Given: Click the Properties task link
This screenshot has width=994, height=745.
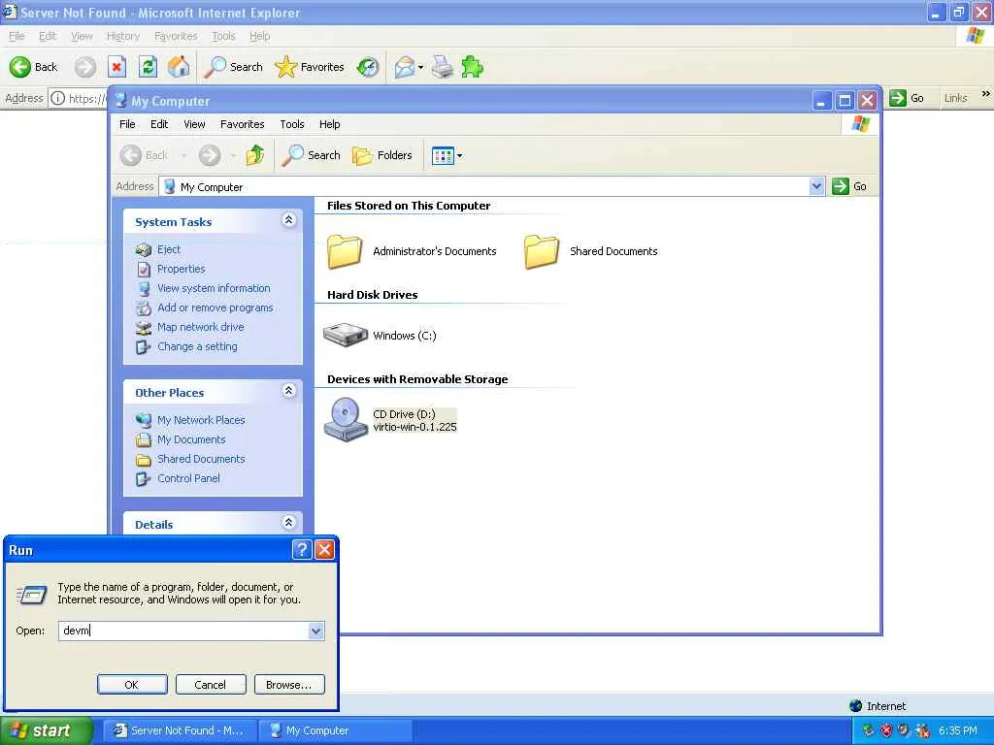Looking at the screenshot, I should (x=182, y=269).
